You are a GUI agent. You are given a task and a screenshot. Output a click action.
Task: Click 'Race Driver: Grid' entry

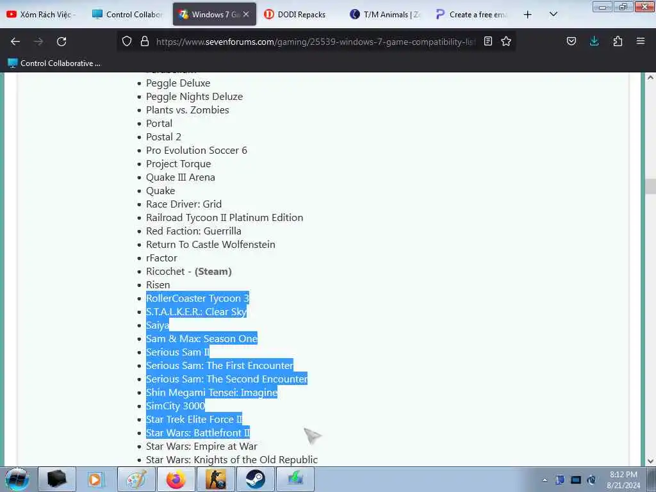[184, 204]
